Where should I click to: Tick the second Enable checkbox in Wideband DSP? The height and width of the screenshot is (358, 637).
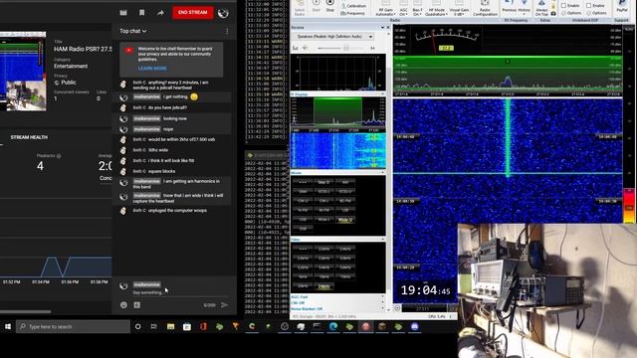[588, 5]
